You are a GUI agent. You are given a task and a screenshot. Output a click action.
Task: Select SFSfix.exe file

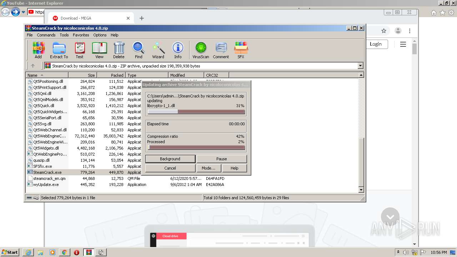tap(42, 166)
